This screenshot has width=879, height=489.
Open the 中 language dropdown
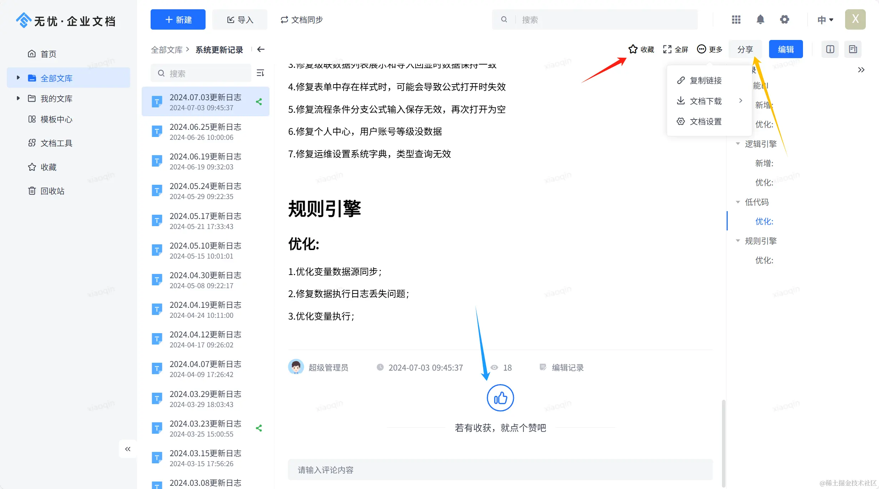(825, 20)
